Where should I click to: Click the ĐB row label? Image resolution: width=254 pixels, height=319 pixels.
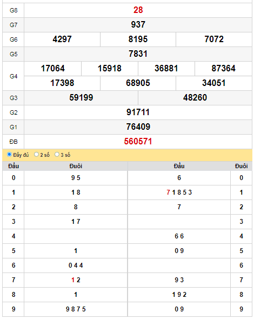(x=14, y=142)
